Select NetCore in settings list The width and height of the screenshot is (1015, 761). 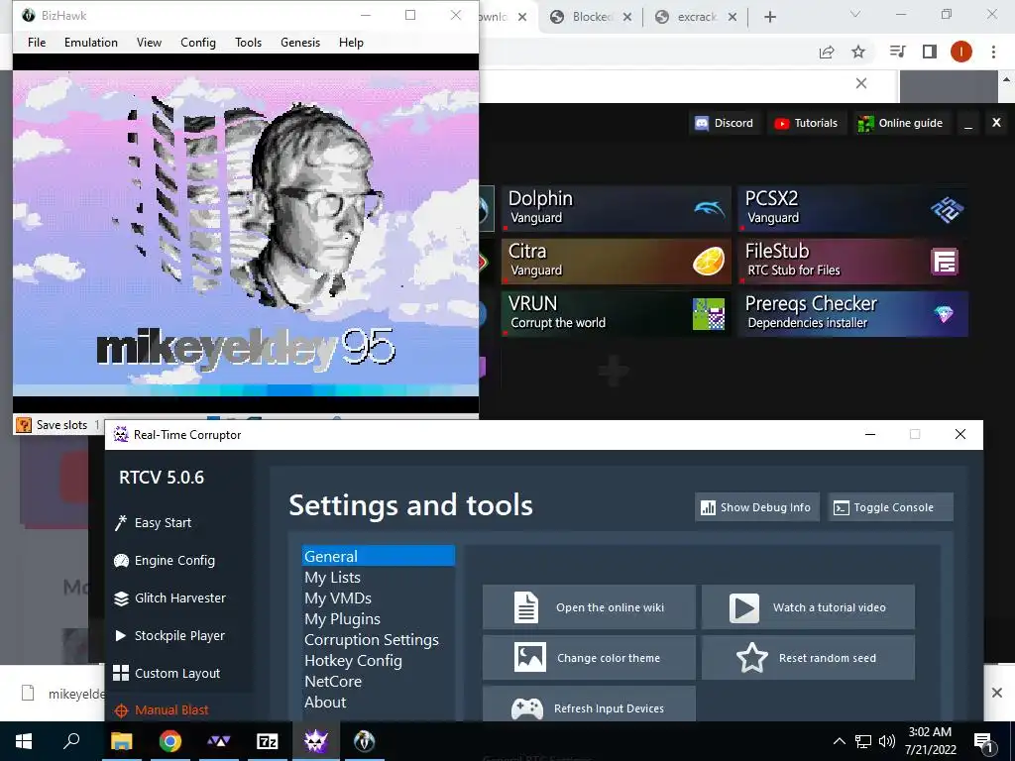click(x=379, y=682)
